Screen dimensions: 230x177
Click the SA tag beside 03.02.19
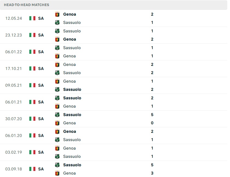(41, 152)
